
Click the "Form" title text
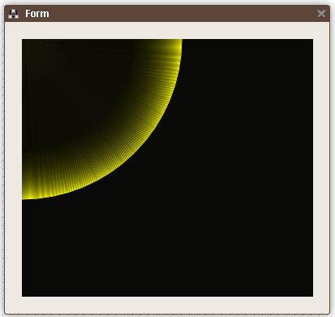tap(37, 14)
